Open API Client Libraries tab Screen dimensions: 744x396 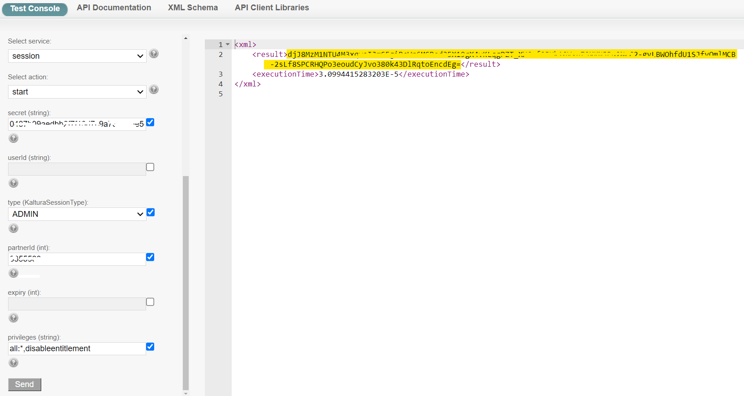coord(272,8)
